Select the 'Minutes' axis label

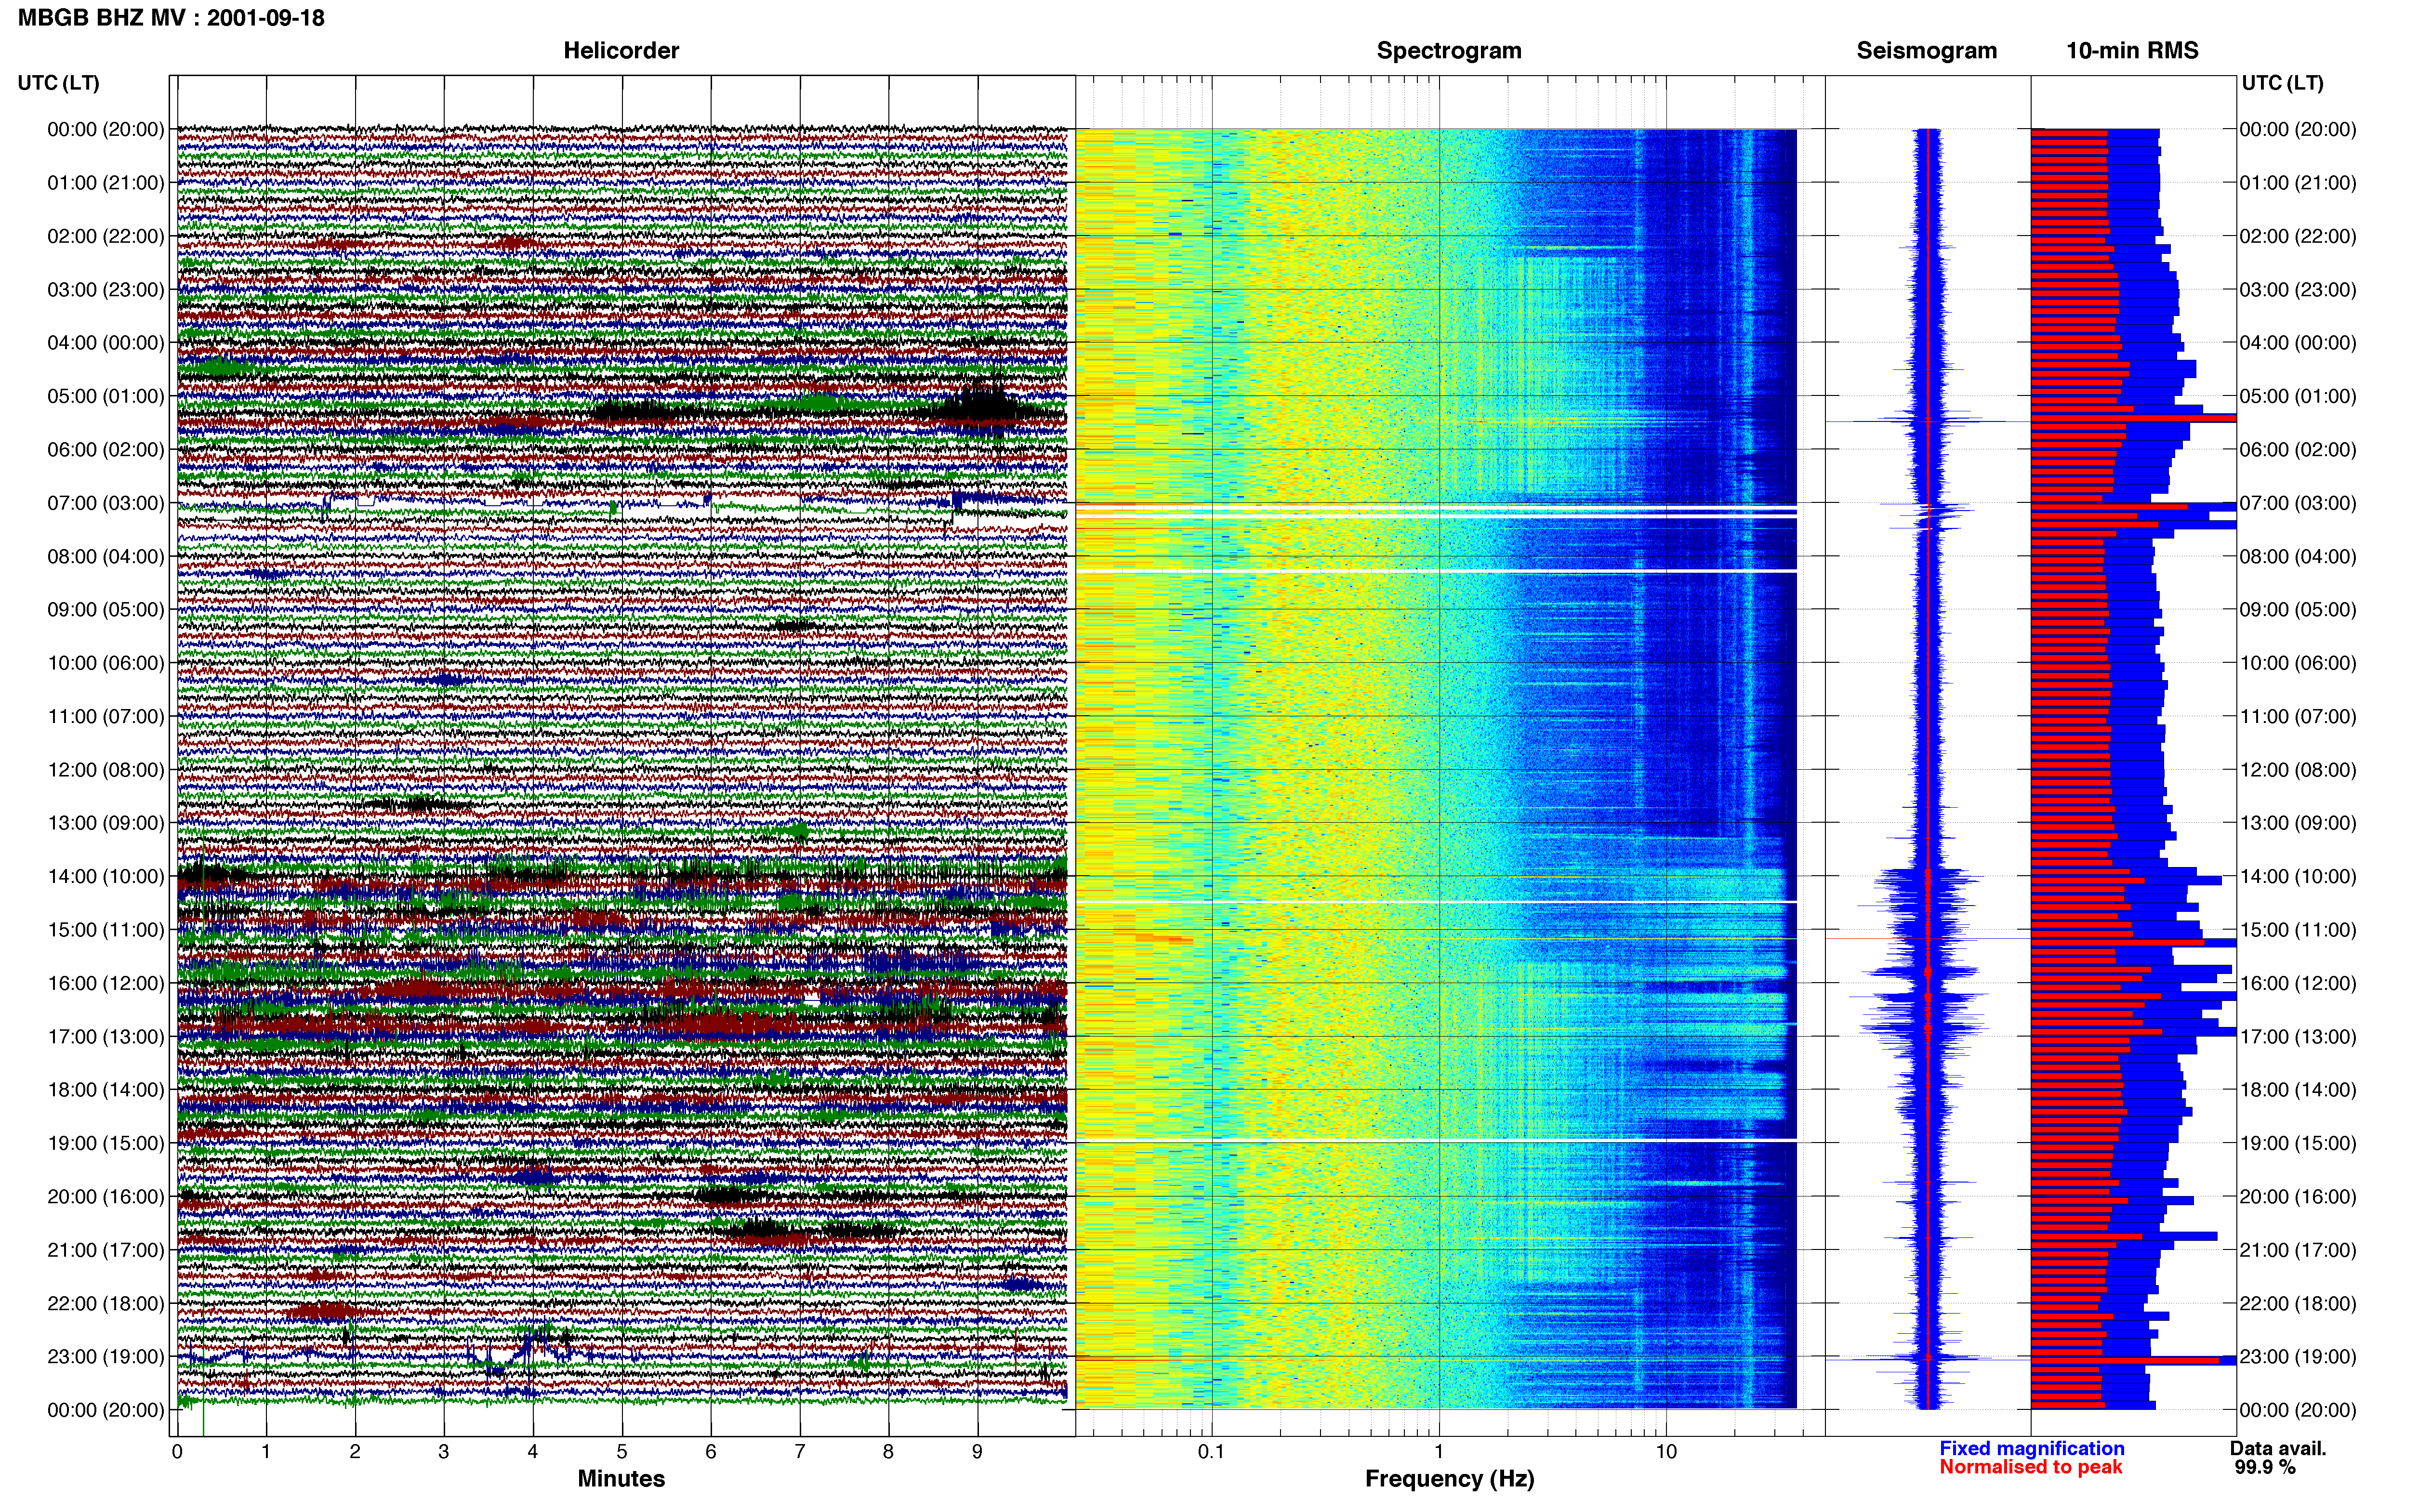click(x=621, y=1478)
